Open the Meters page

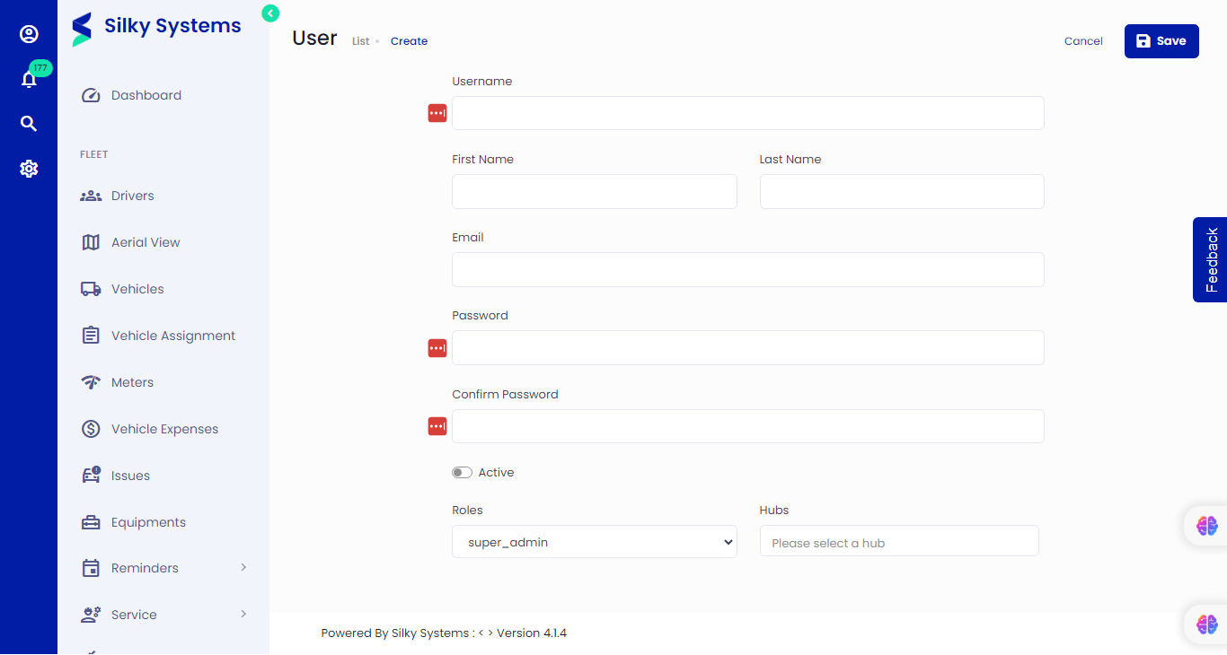pos(130,381)
